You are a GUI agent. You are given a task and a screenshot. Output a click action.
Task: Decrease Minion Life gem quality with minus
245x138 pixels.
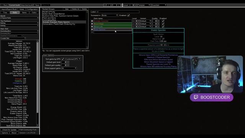158,26
